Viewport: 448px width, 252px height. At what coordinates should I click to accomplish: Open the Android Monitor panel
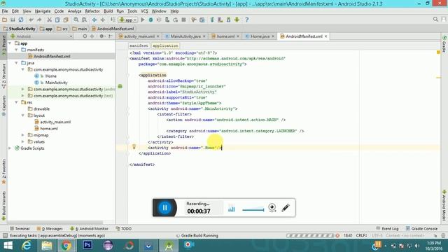coord(89,229)
